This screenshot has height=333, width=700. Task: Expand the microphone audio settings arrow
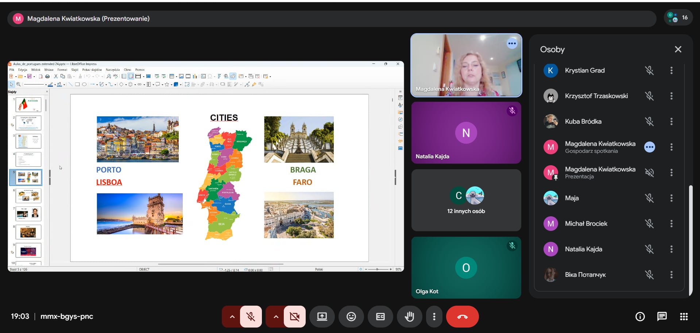click(x=232, y=317)
